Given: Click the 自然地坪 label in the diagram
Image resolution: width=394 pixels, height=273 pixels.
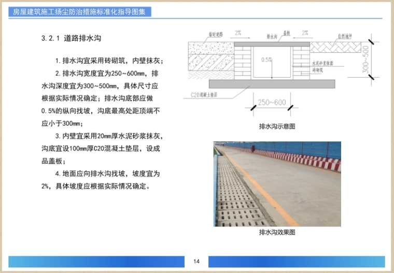Looking at the screenshot, I should (345, 36).
